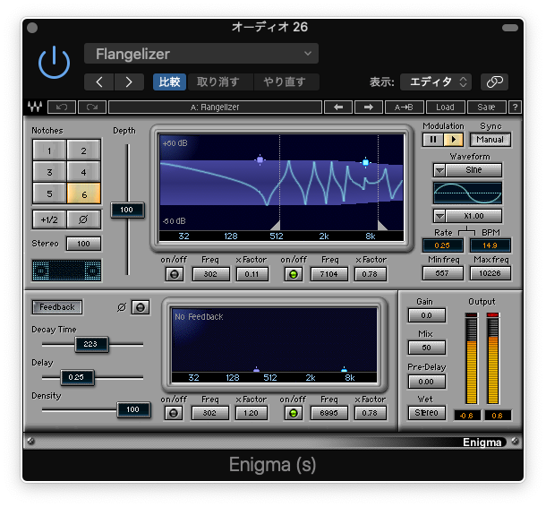546x507 pixels.
Task: Click the 比較 compare button
Action: tap(169, 82)
